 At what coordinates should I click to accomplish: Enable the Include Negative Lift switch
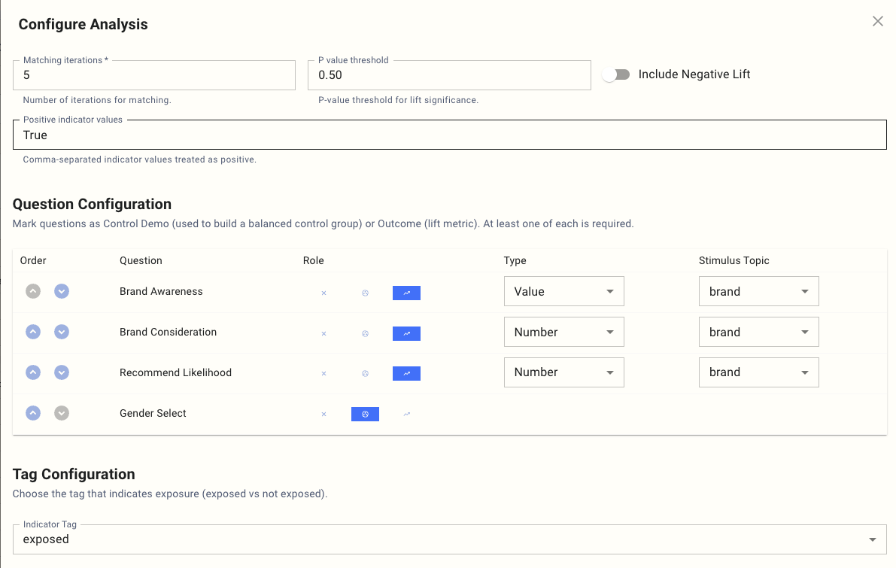pyautogui.click(x=616, y=74)
